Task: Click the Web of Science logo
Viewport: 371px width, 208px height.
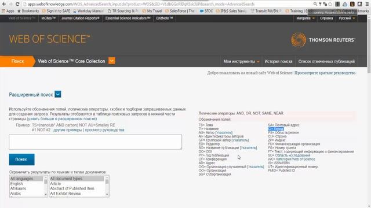Action: tap(49, 39)
